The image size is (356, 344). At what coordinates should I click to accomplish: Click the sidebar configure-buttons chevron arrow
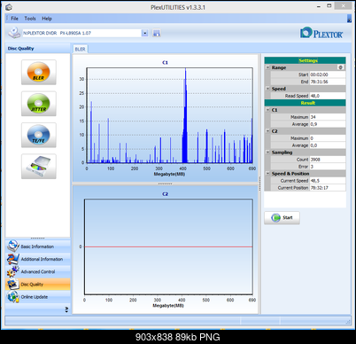66,309
